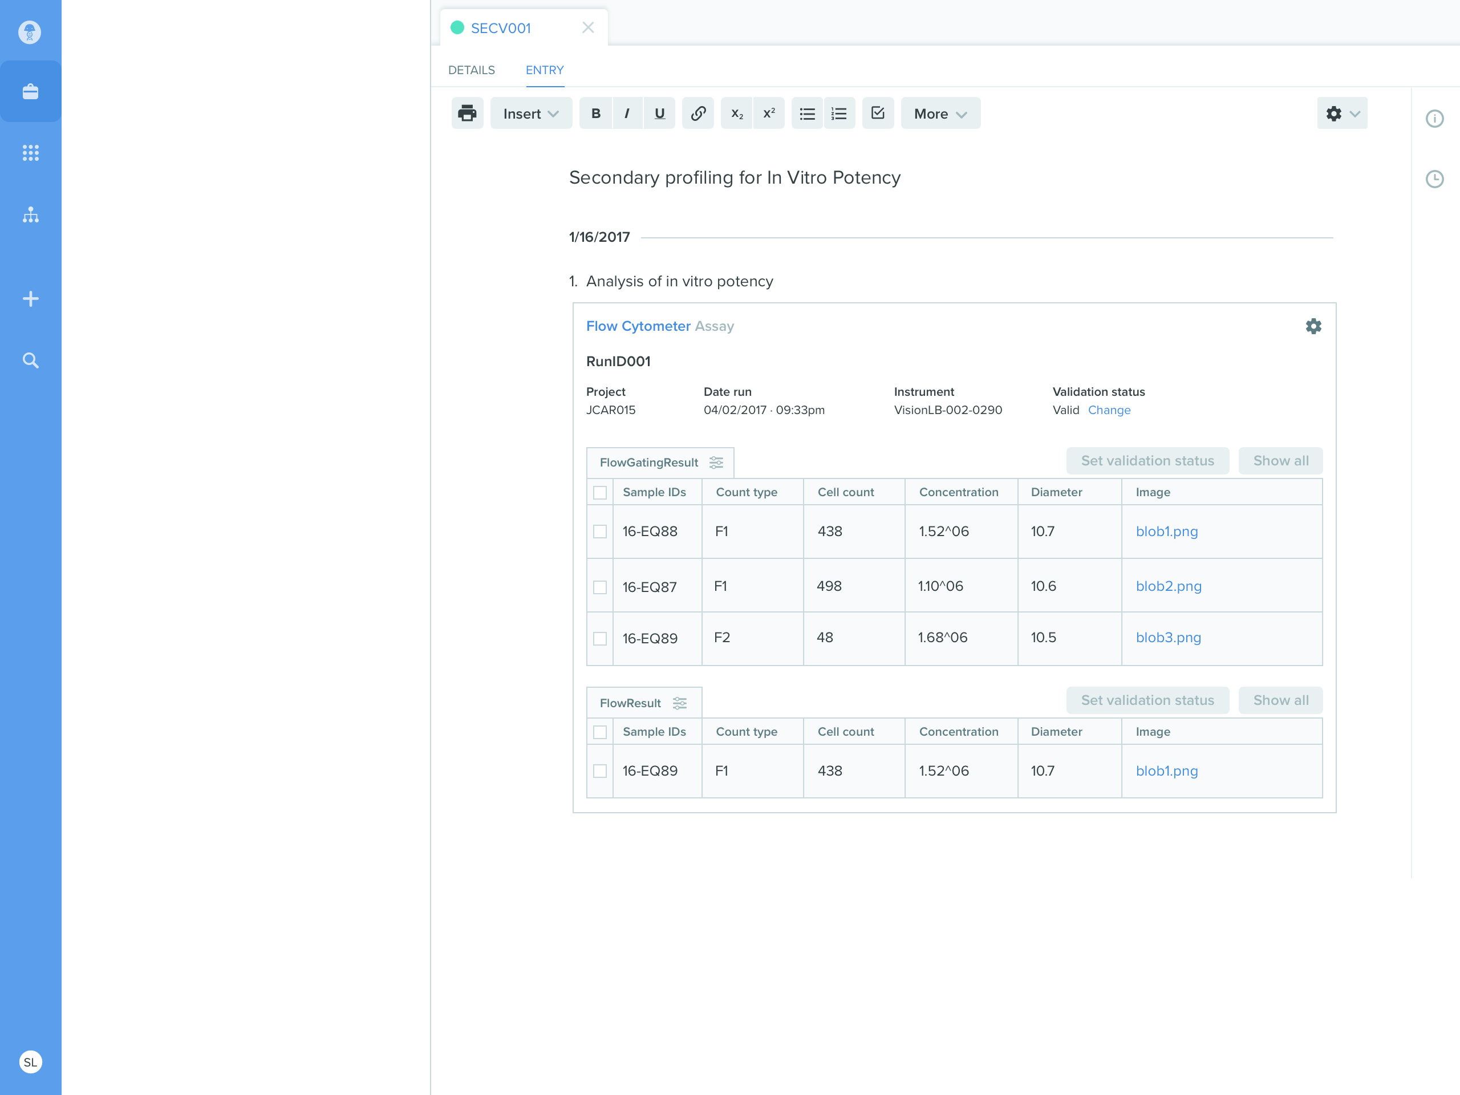Image resolution: width=1460 pixels, height=1095 pixels.
Task: Switch to the DETAILS tab
Action: tap(471, 70)
